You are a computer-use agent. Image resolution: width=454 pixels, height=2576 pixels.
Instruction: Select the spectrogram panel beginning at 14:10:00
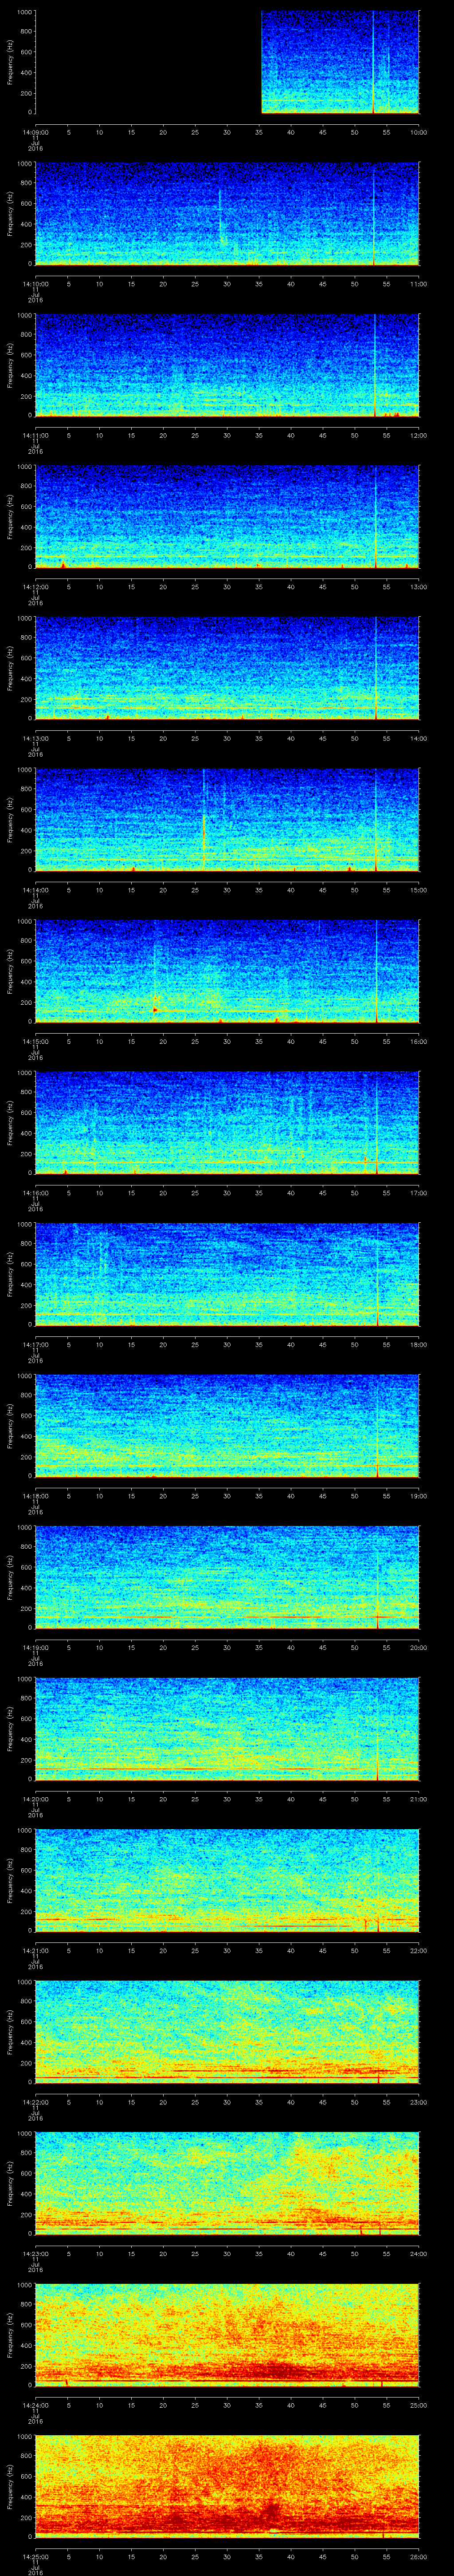[x=227, y=214]
